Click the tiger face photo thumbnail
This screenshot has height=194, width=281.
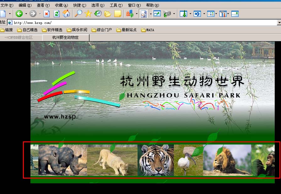tap(156, 160)
